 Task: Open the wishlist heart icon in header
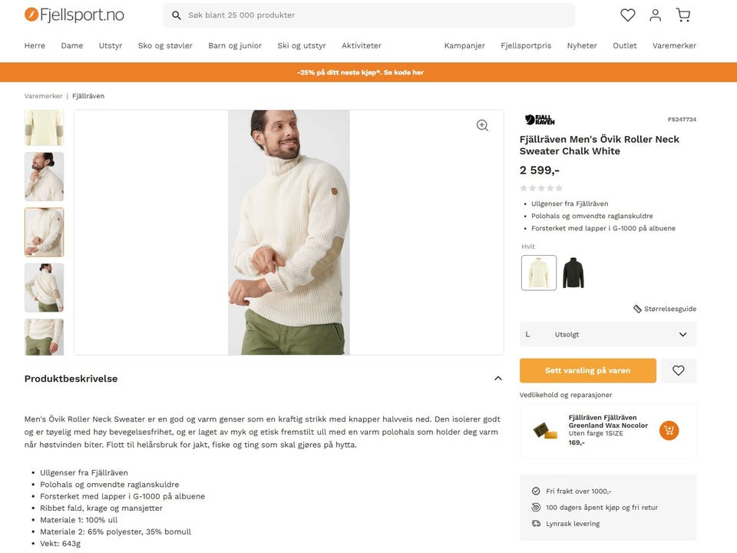628,15
